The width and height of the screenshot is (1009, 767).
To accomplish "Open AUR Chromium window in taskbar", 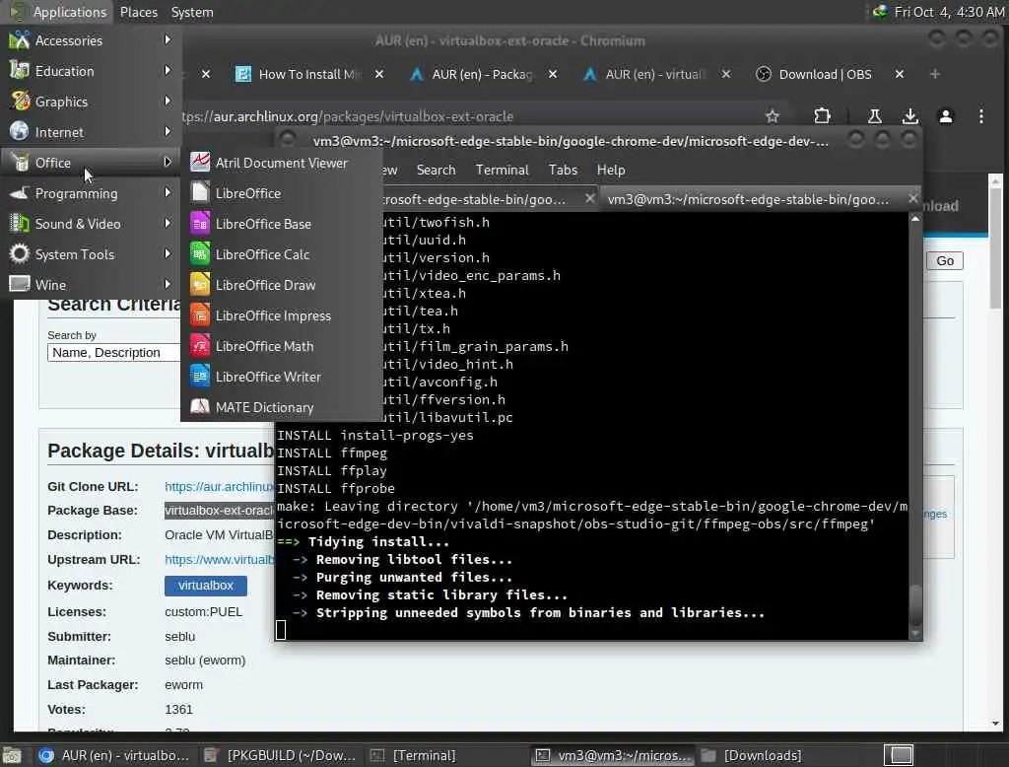I will pyautogui.click(x=114, y=755).
